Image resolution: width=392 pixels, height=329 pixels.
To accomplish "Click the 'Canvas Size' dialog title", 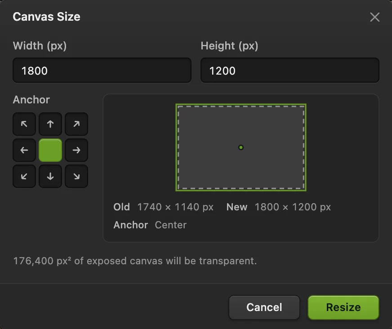I will pos(46,17).
